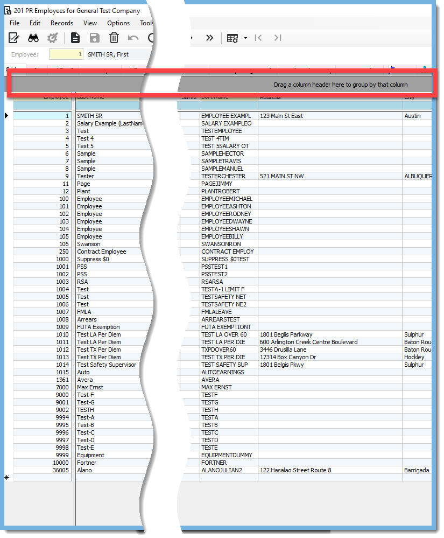The height and width of the screenshot is (538, 444).
Task: Click the edit record checkmark icon
Action: [x=13, y=38]
